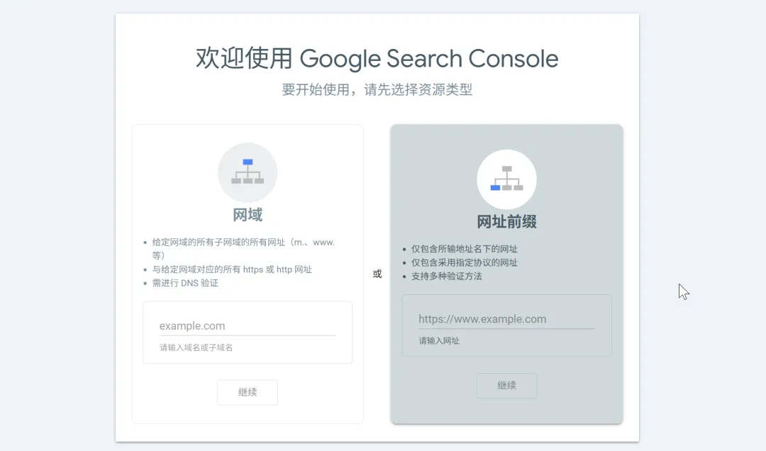This screenshot has height=451, width=766.
Task: Click the 网址前缀 URL prefix hierarchy icon
Action: [506, 179]
